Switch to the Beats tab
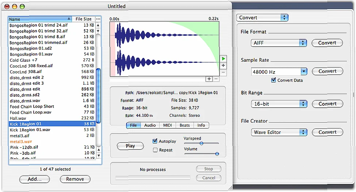 pos(185,125)
